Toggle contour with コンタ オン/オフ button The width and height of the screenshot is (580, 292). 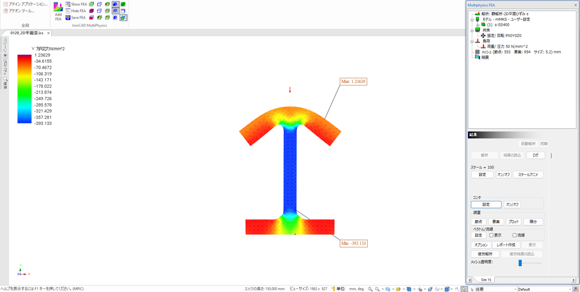click(x=512, y=205)
